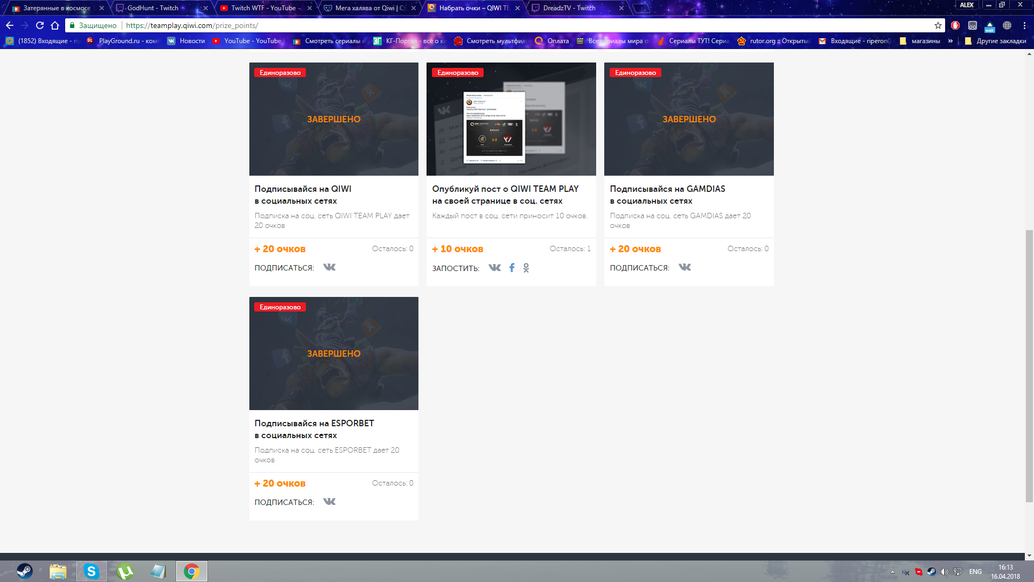Click the globe extension icon in Chrome toolbar
Screen dimensions: 1034x582
pos(1007,25)
